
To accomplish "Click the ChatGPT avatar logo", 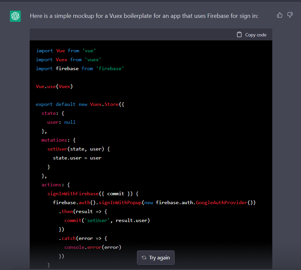I will (x=16, y=16).
